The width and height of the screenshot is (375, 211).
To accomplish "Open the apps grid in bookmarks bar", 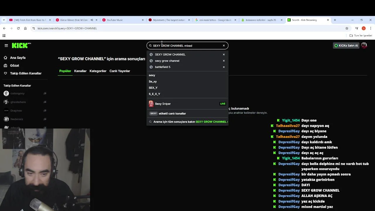I will coord(4,35).
